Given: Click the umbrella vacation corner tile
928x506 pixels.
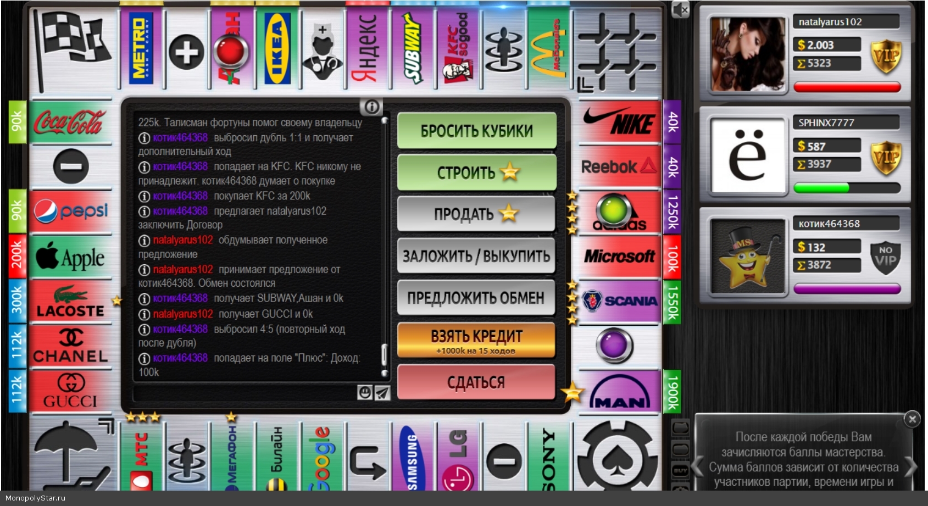Looking at the screenshot, I should tap(73, 455).
